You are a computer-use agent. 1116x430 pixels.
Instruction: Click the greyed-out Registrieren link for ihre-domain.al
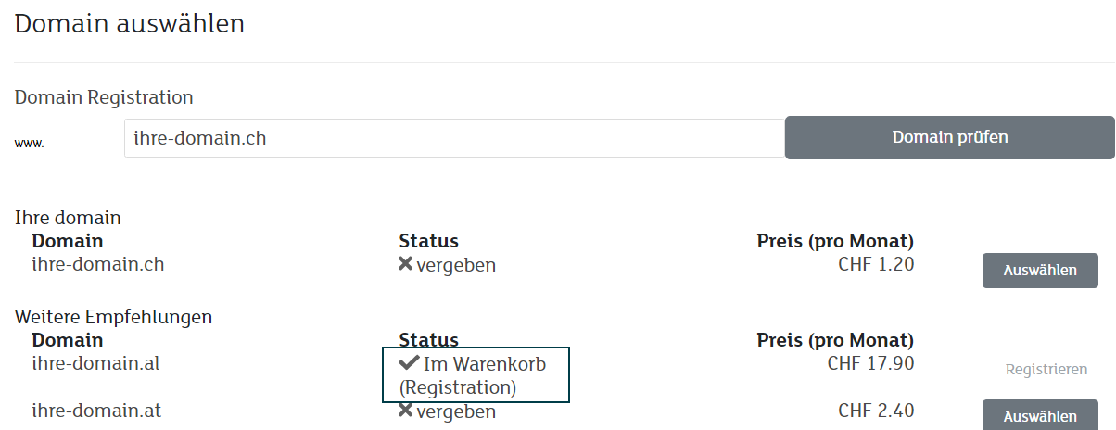(1046, 370)
